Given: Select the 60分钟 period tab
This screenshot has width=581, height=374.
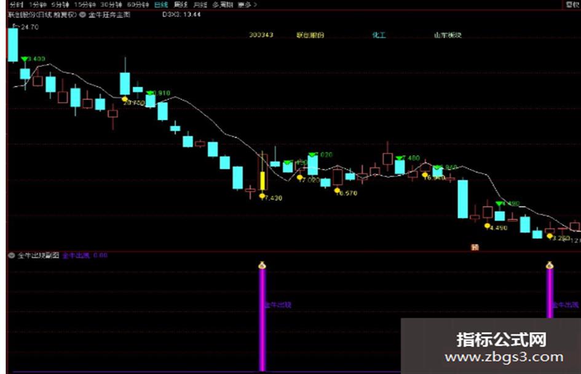Looking at the screenshot, I should [x=138, y=5].
